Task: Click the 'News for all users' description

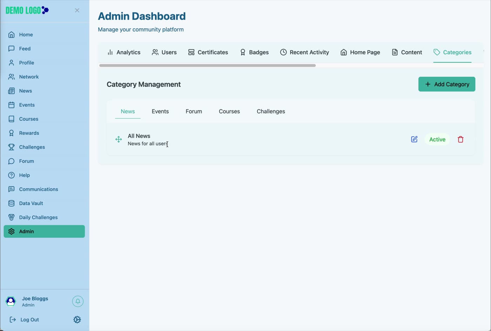Action: pyautogui.click(x=148, y=144)
